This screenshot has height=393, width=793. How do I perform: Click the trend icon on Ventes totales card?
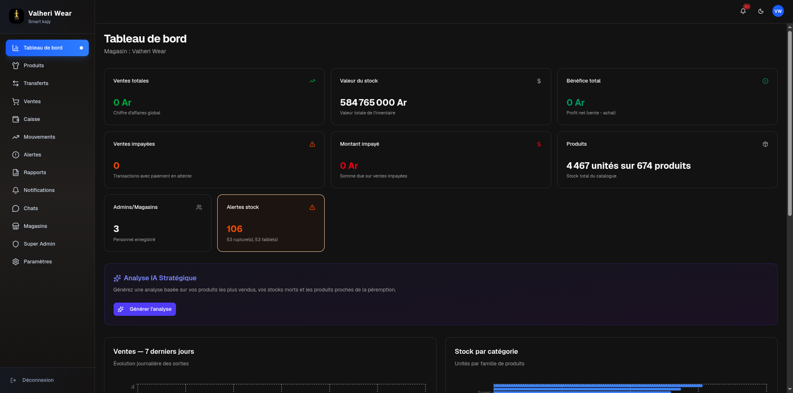[x=312, y=81]
